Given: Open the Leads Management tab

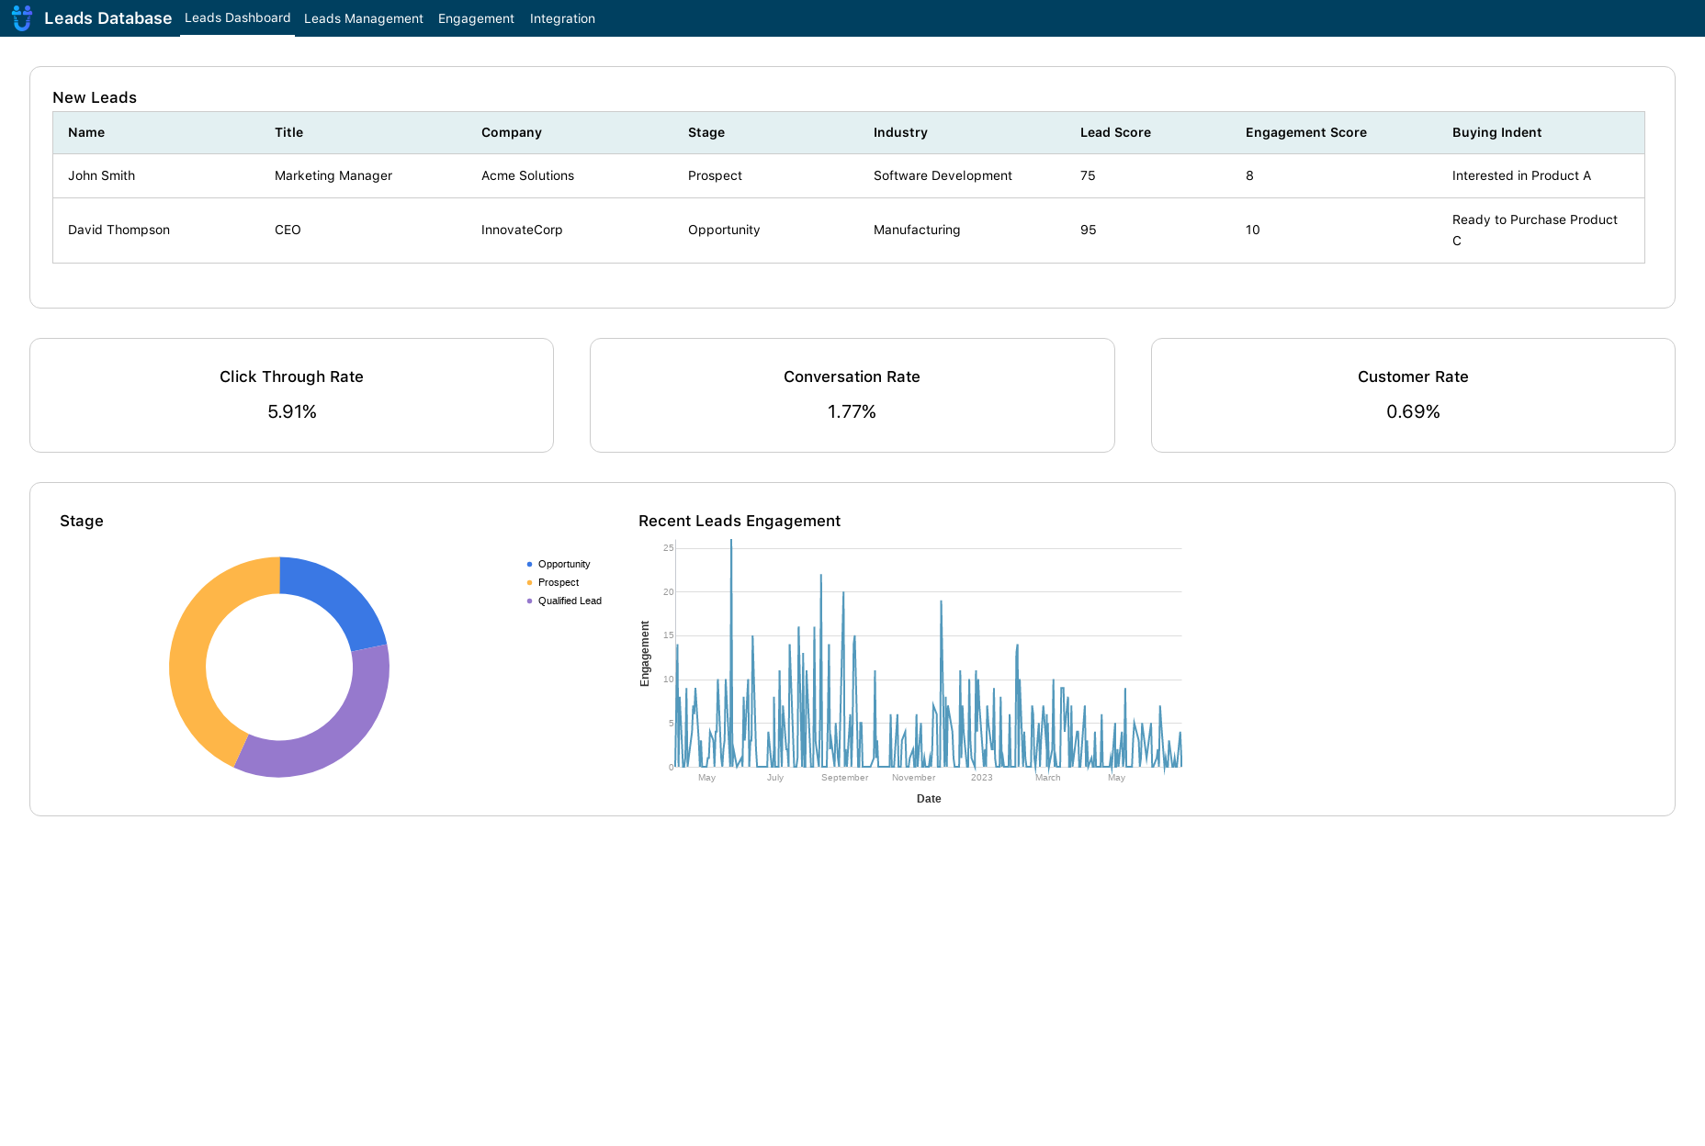Looking at the screenshot, I should pos(364,18).
